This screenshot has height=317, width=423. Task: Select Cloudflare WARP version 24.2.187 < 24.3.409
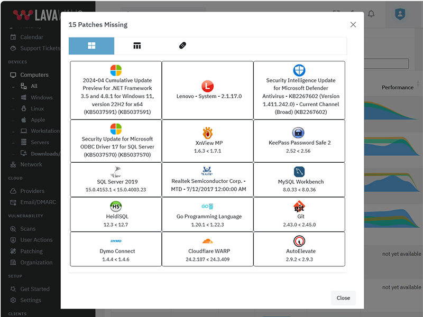pos(207,259)
